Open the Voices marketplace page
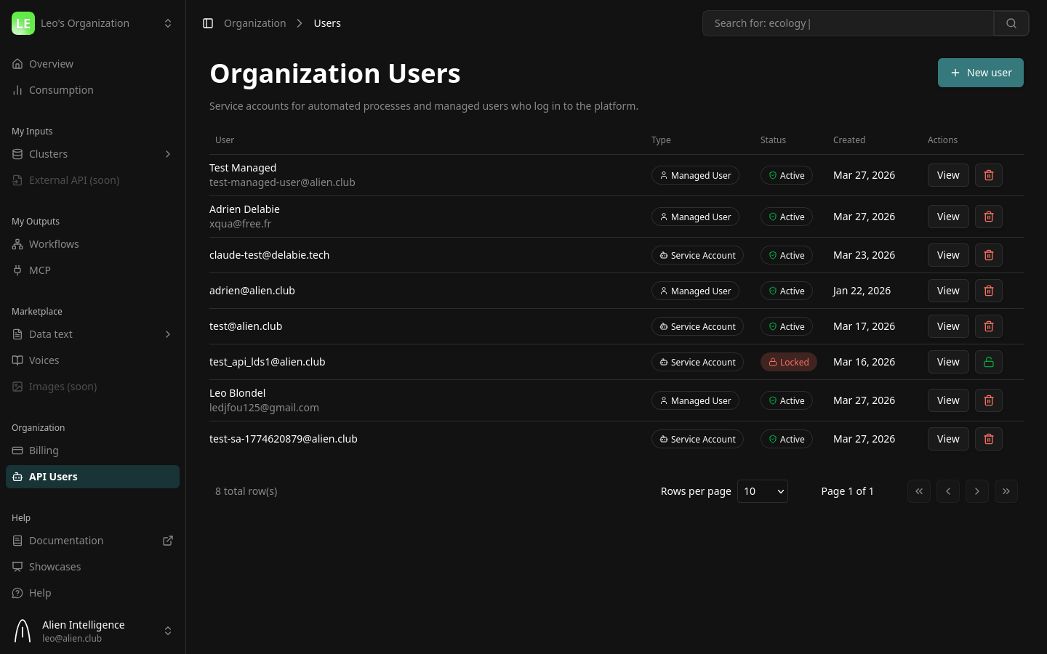Image resolution: width=1047 pixels, height=654 pixels. point(44,360)
